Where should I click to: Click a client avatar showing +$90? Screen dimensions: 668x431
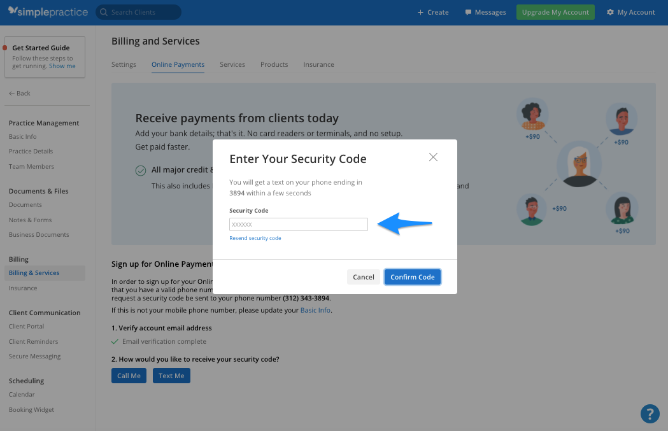coord(532,117)
